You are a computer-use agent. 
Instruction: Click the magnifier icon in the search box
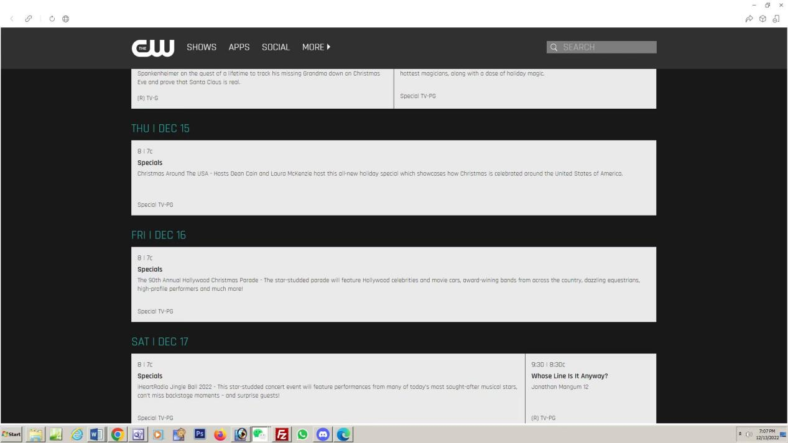pyautogui.click(x=554, y=47)
